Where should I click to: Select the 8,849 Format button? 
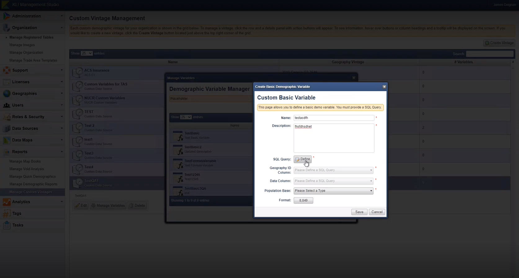(303, 200)
